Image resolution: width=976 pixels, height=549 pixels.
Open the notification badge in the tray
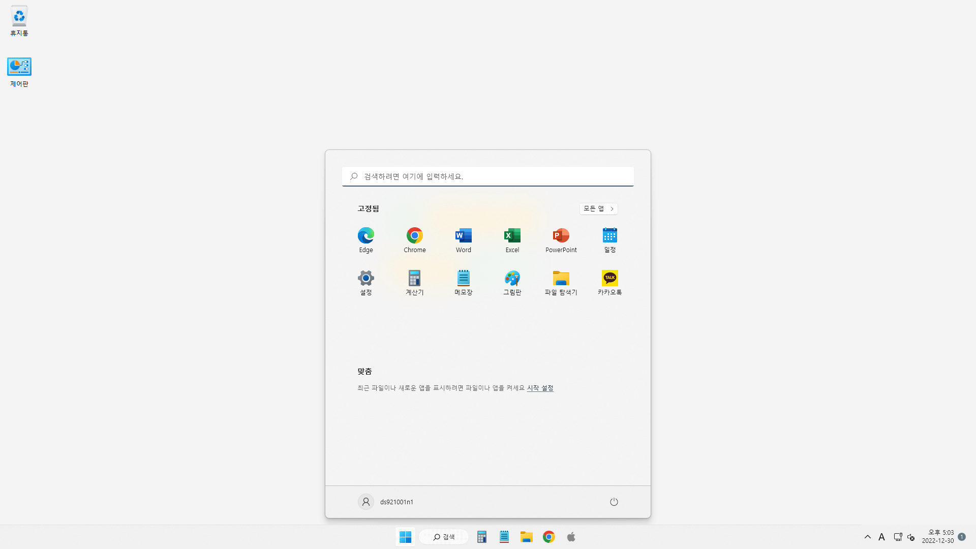pos(962,537)
